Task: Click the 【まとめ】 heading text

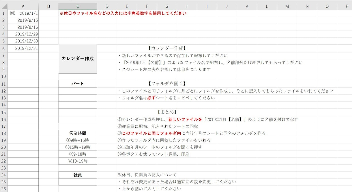Action: pyautogui.click(x=167, y=112)
